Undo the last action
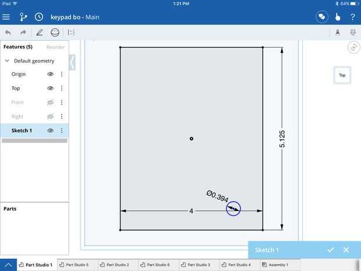Viewport: 361px width, 271px height. pyautogui.click(x=8, y=33)
